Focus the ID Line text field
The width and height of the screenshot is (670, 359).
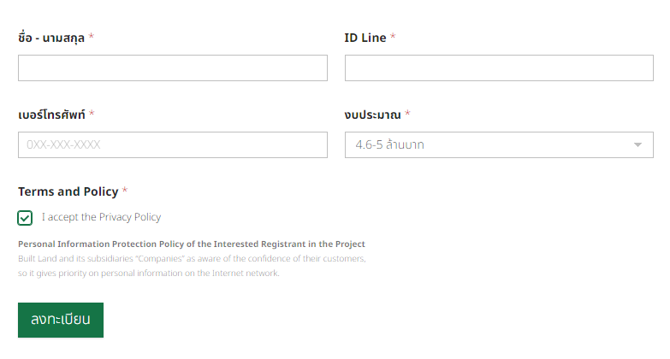coord(499,68)
